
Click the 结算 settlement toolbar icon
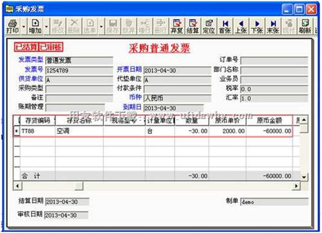(193, 26)
